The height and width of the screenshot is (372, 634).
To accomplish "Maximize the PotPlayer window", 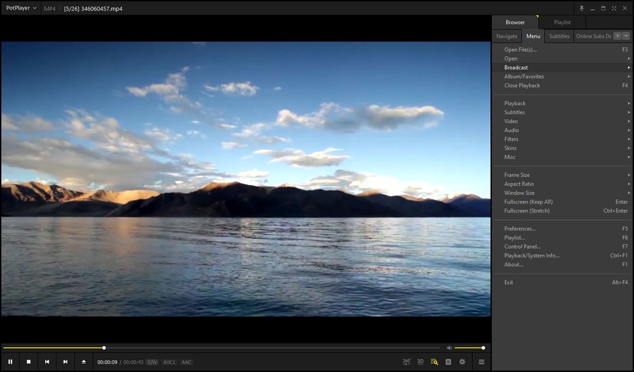I will 603,8.
